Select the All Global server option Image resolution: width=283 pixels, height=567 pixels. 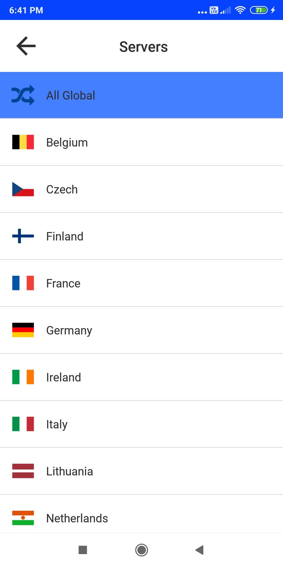[x=141, y=95]
